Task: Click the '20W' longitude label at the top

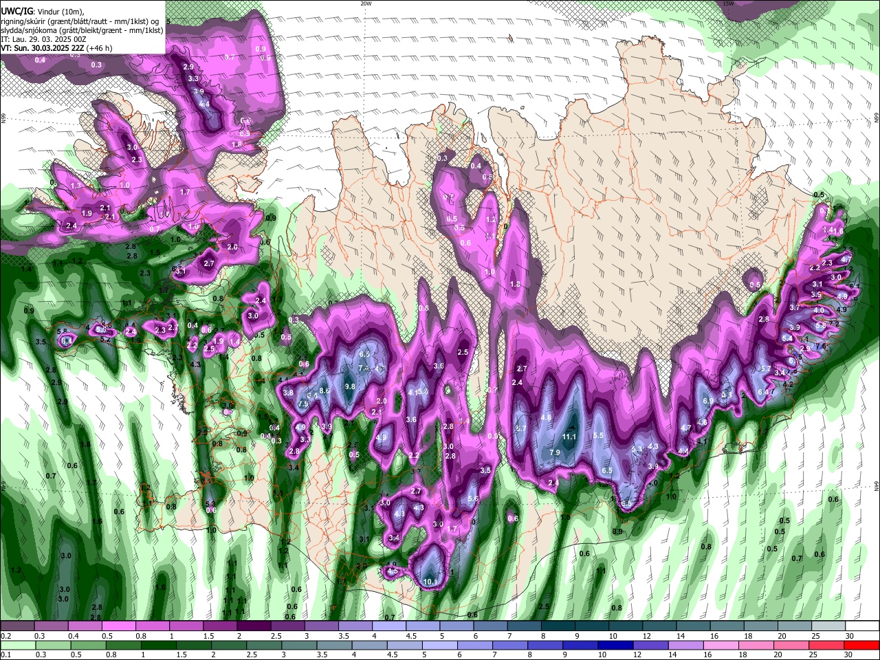Action: 366,3
